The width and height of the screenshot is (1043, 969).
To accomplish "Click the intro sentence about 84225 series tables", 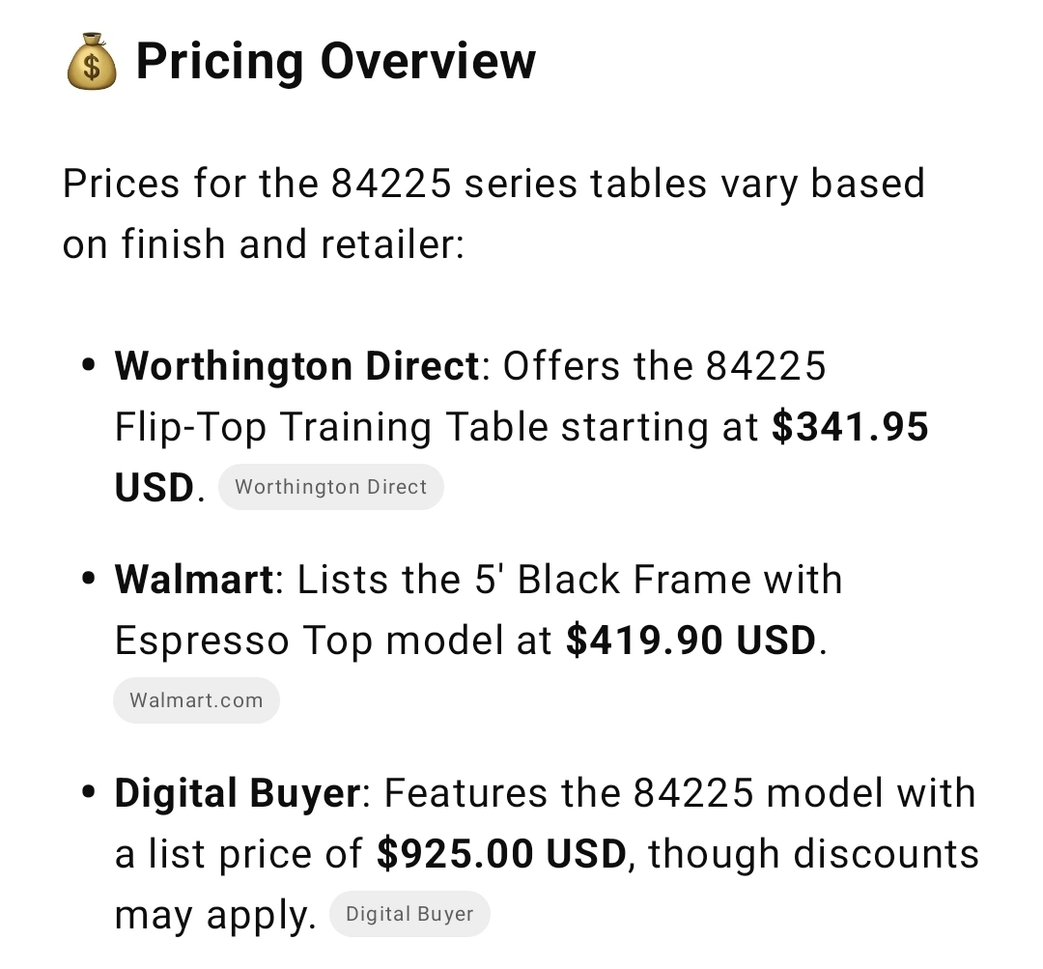I will click(493, 184).
